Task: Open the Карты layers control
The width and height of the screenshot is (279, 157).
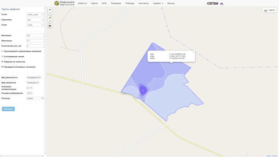Action: (x=269, y=10)
